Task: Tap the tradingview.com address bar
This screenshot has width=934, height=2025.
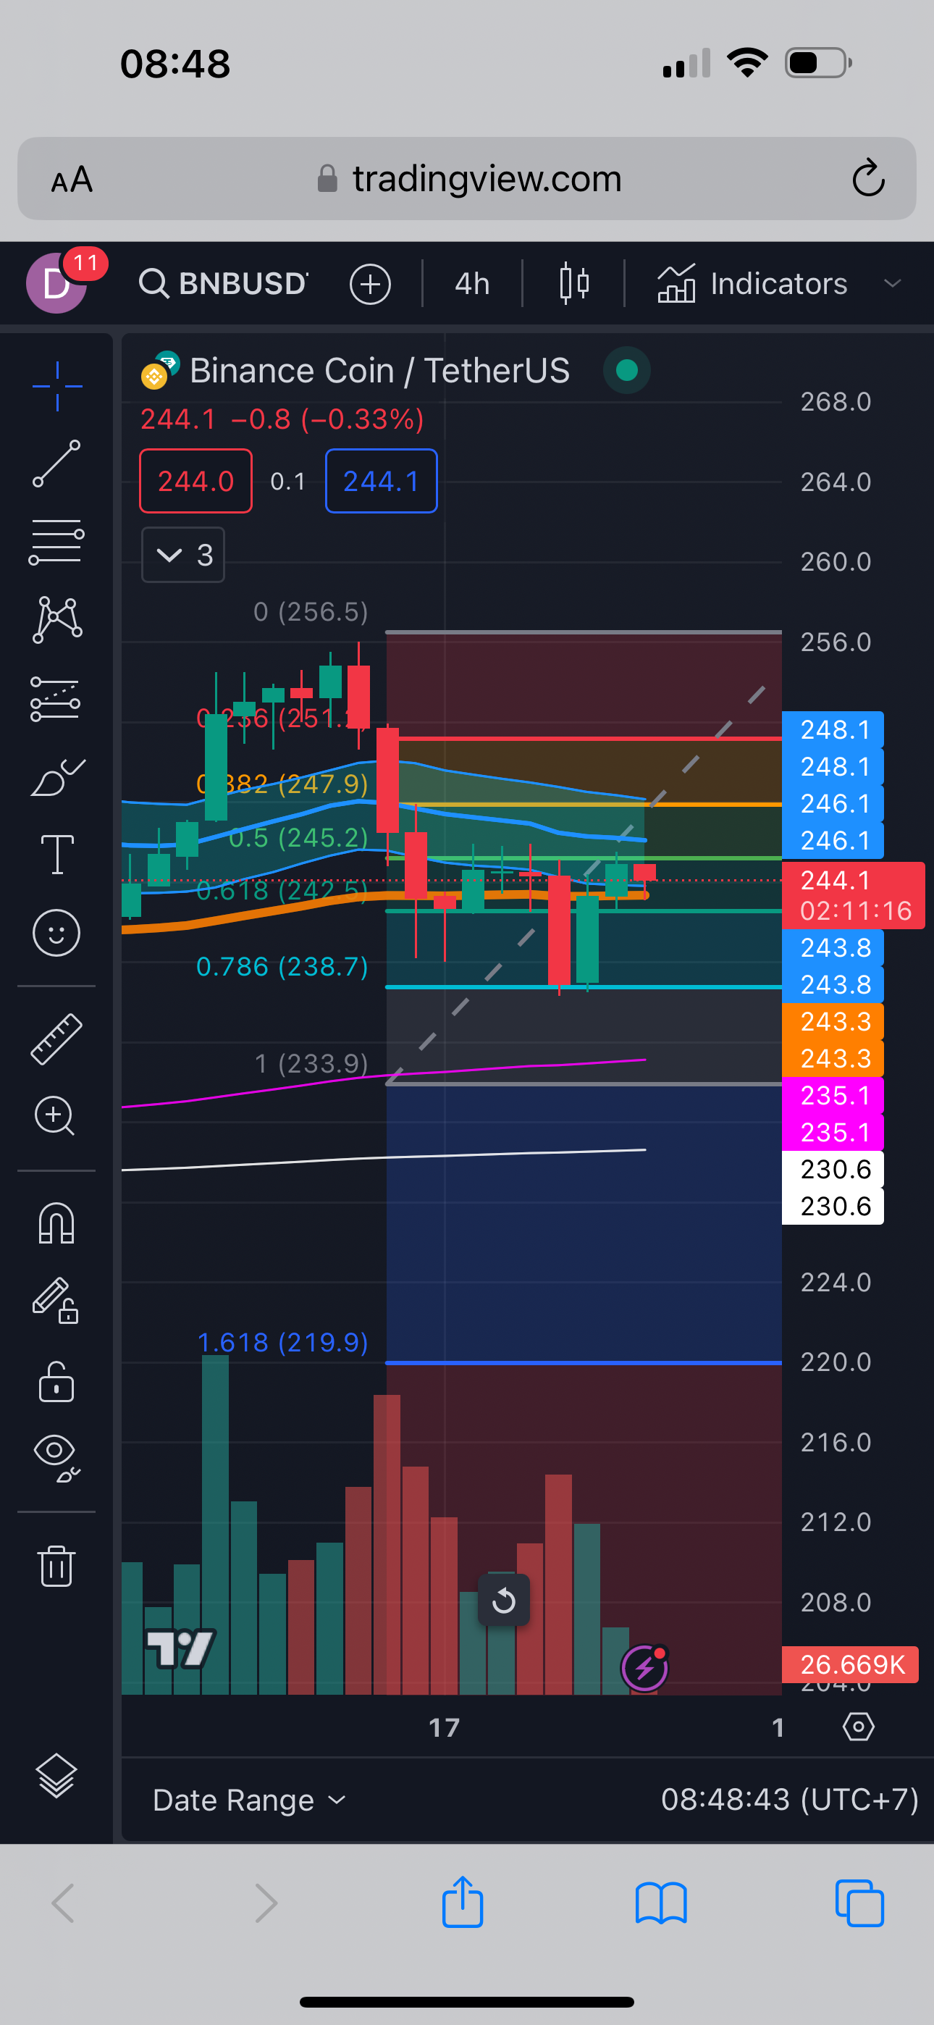Action: point(467,178)
